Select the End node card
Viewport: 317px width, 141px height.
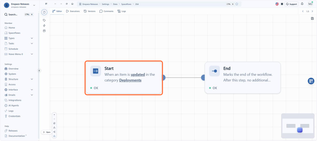pos(243,78)
